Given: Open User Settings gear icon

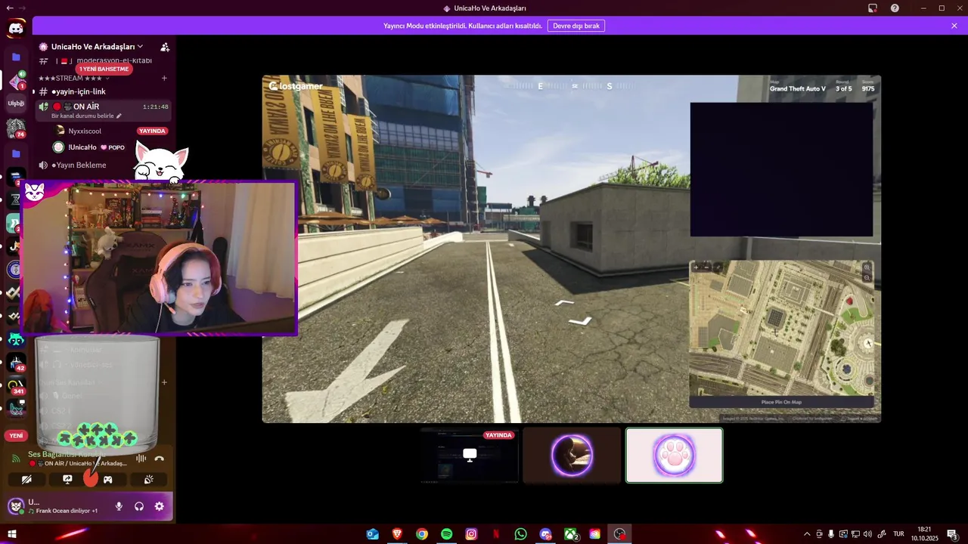Looking at the screenshot, I should click(x=159, y=506).
